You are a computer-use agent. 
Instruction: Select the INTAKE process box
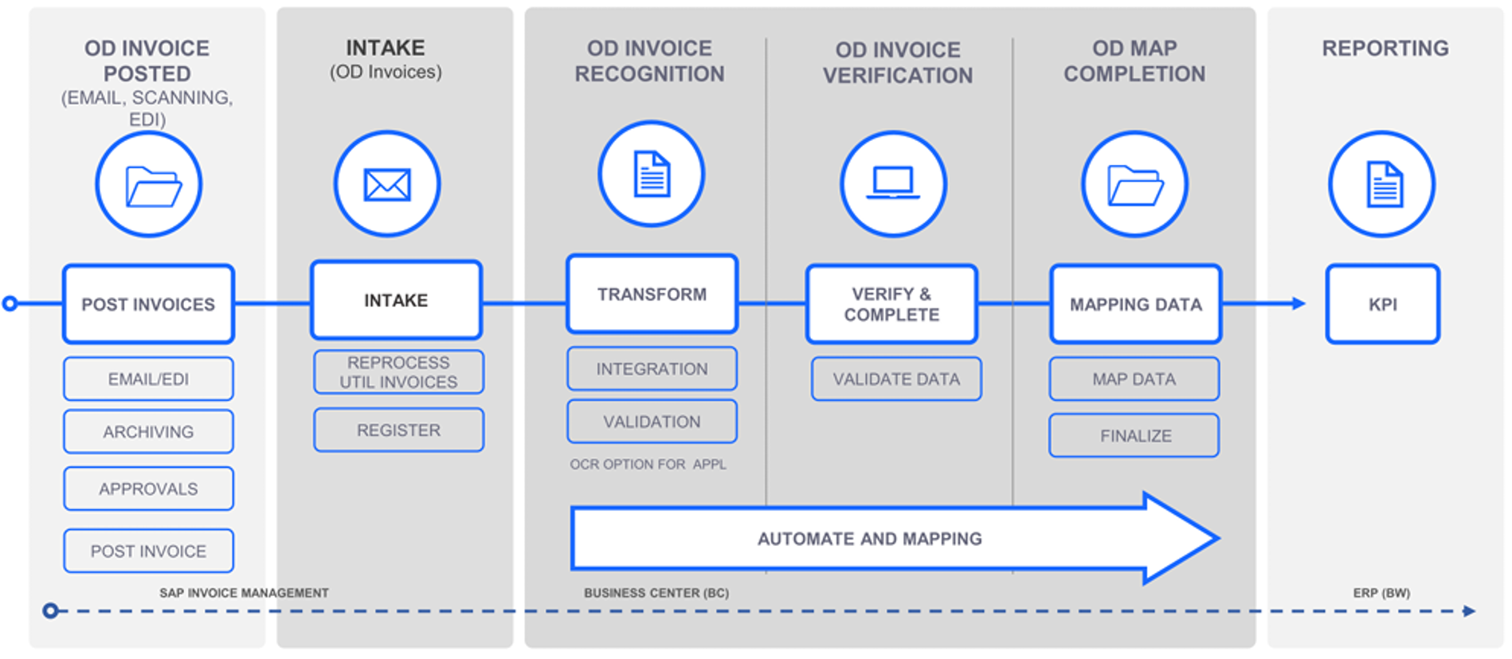coord(396,300)
